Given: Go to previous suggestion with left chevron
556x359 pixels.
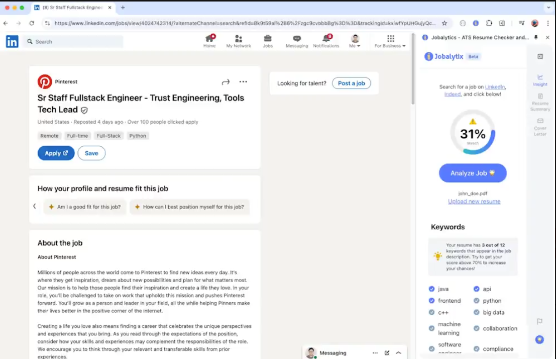Looking at the screenshot, I should coord(34,206).
